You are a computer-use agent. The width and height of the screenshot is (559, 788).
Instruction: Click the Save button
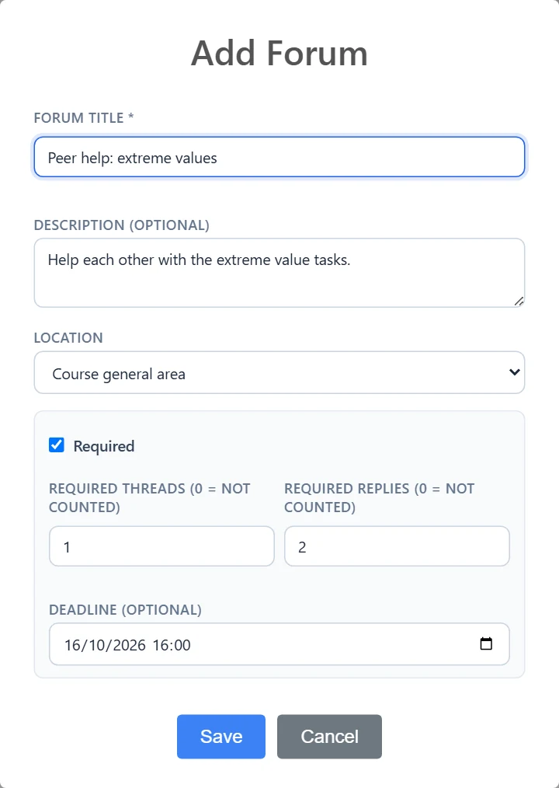coord(221,736)
